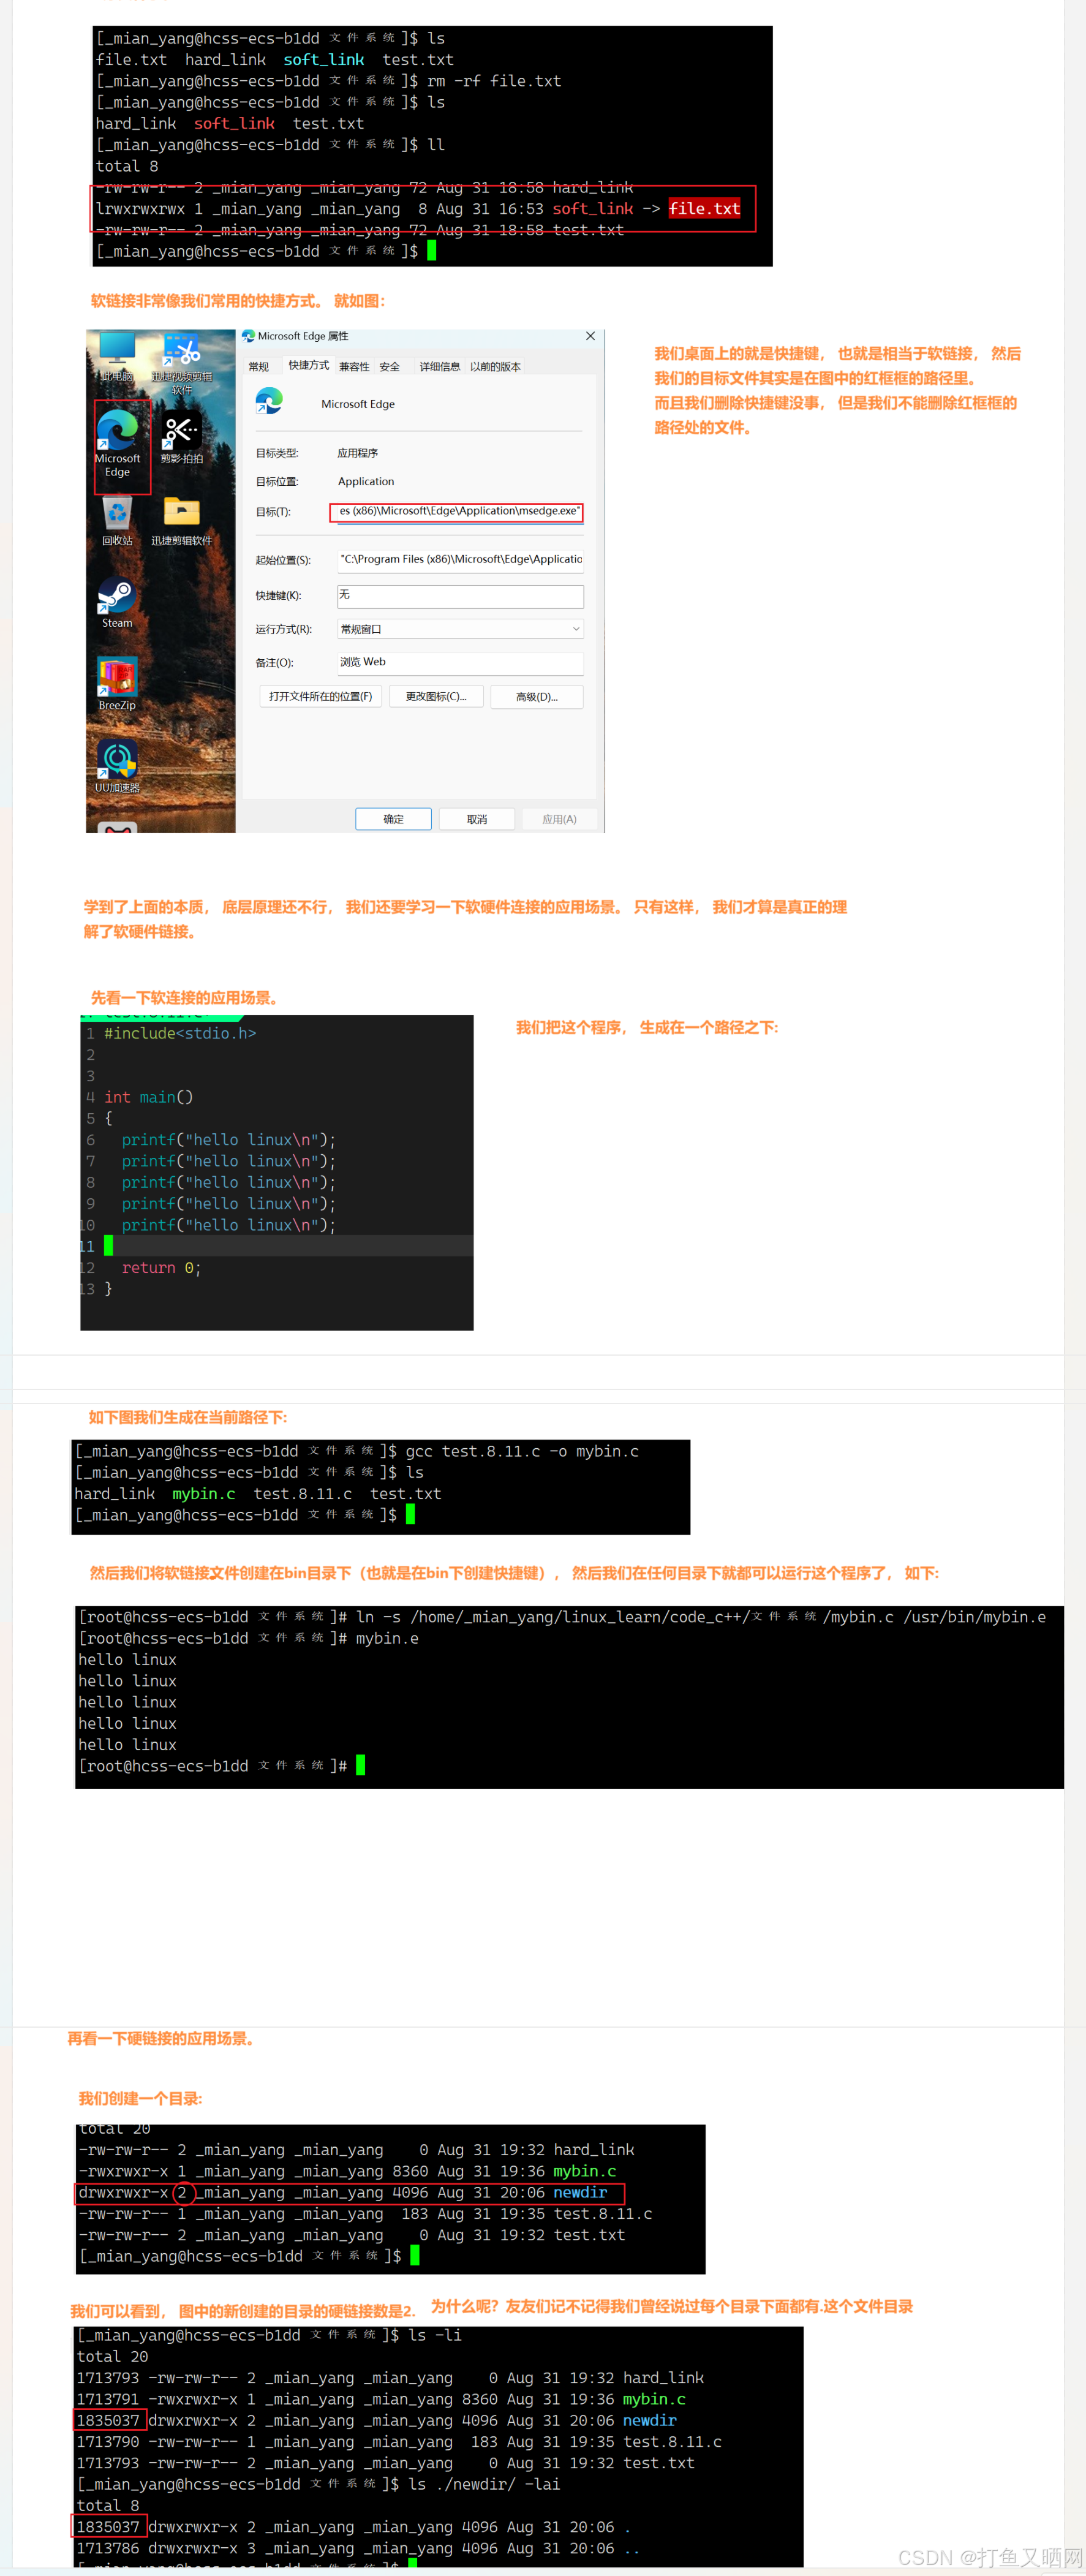Click the 打开文件所在的位置(F) button
1086x2576 pixels.
click(x=320, y=696)
